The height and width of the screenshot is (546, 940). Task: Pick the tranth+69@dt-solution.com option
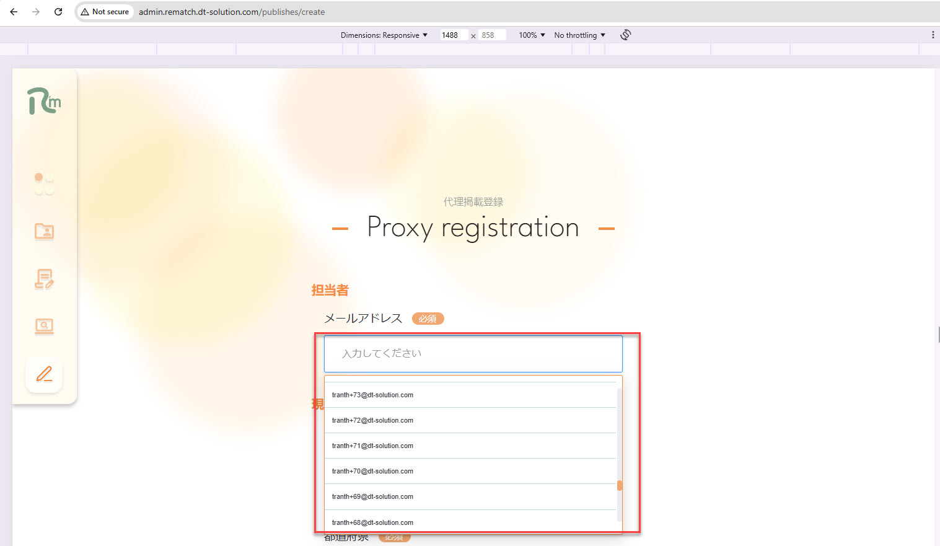[372, 496]
